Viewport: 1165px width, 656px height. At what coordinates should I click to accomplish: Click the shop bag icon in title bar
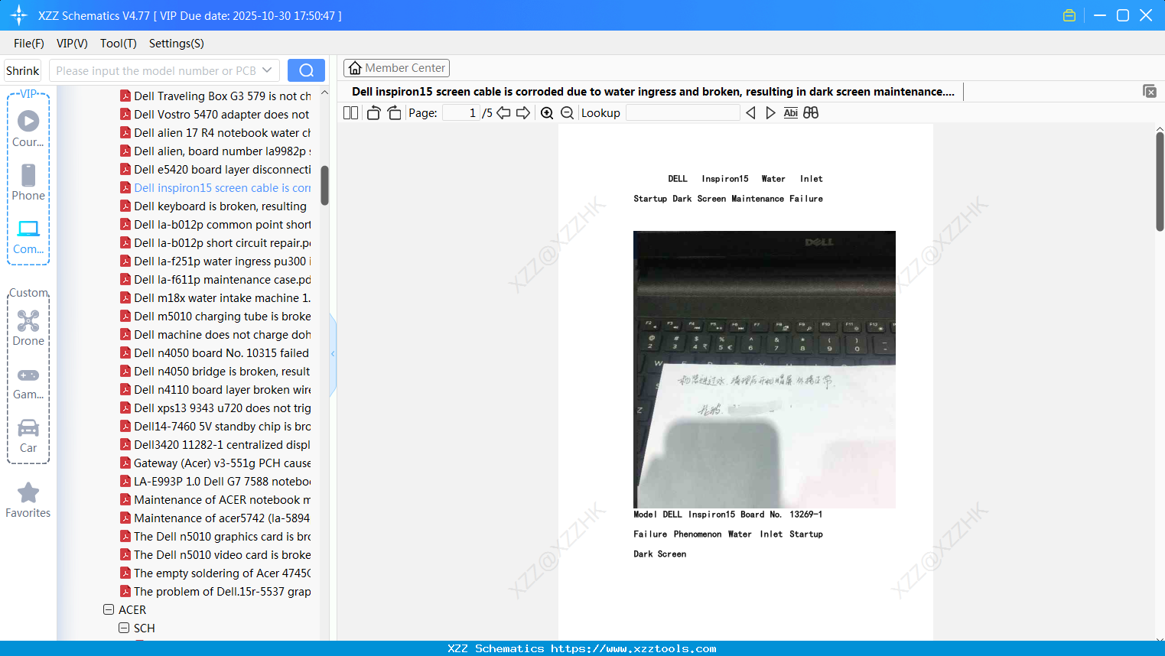tap(1069, 15)
